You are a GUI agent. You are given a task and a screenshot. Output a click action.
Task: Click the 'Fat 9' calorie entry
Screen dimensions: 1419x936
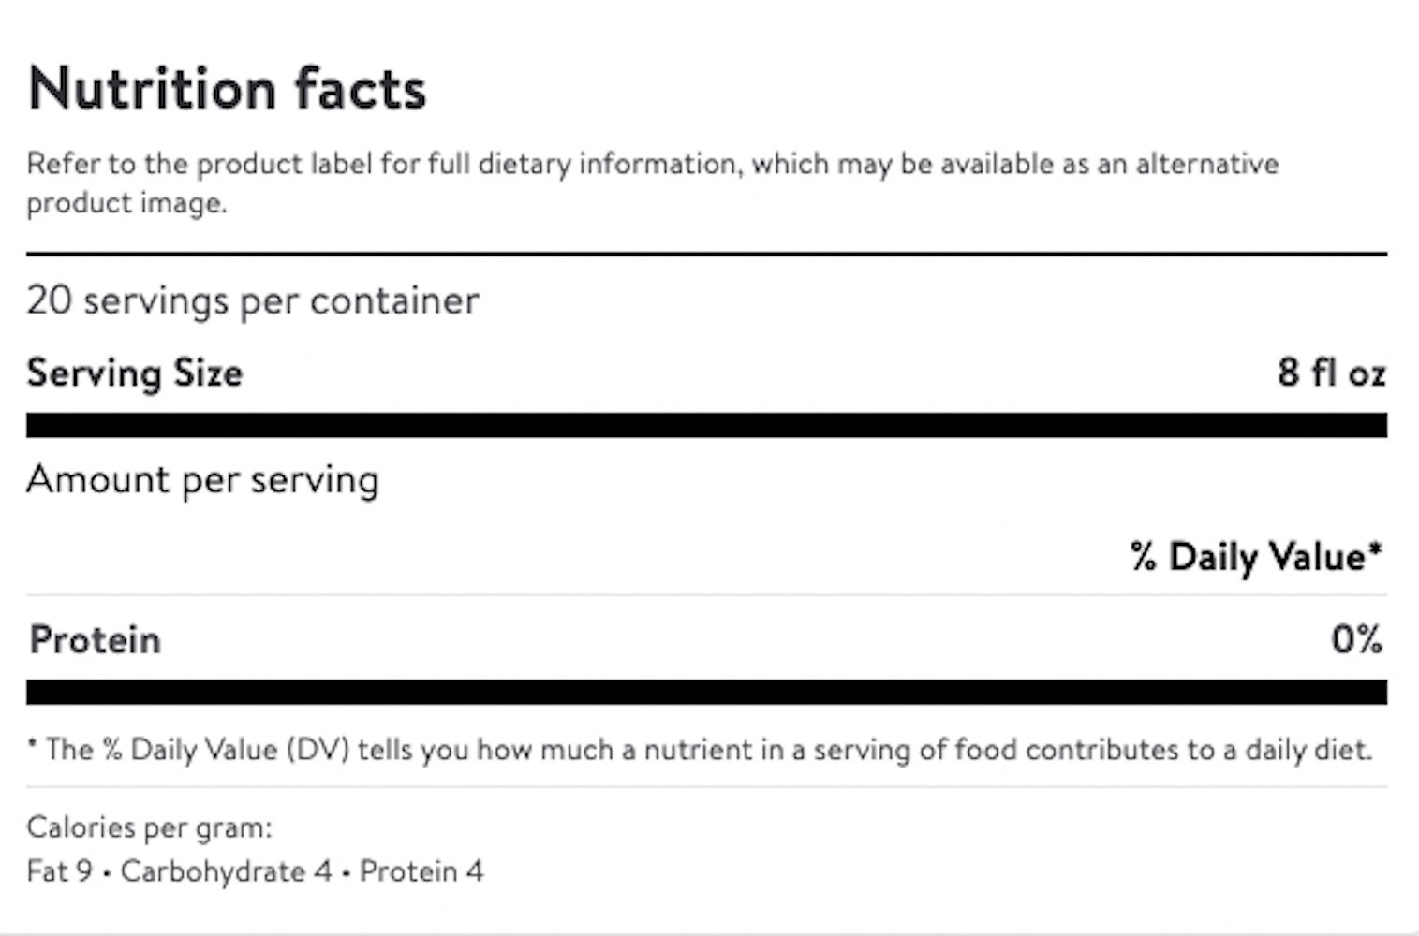(x=59, y=871)
